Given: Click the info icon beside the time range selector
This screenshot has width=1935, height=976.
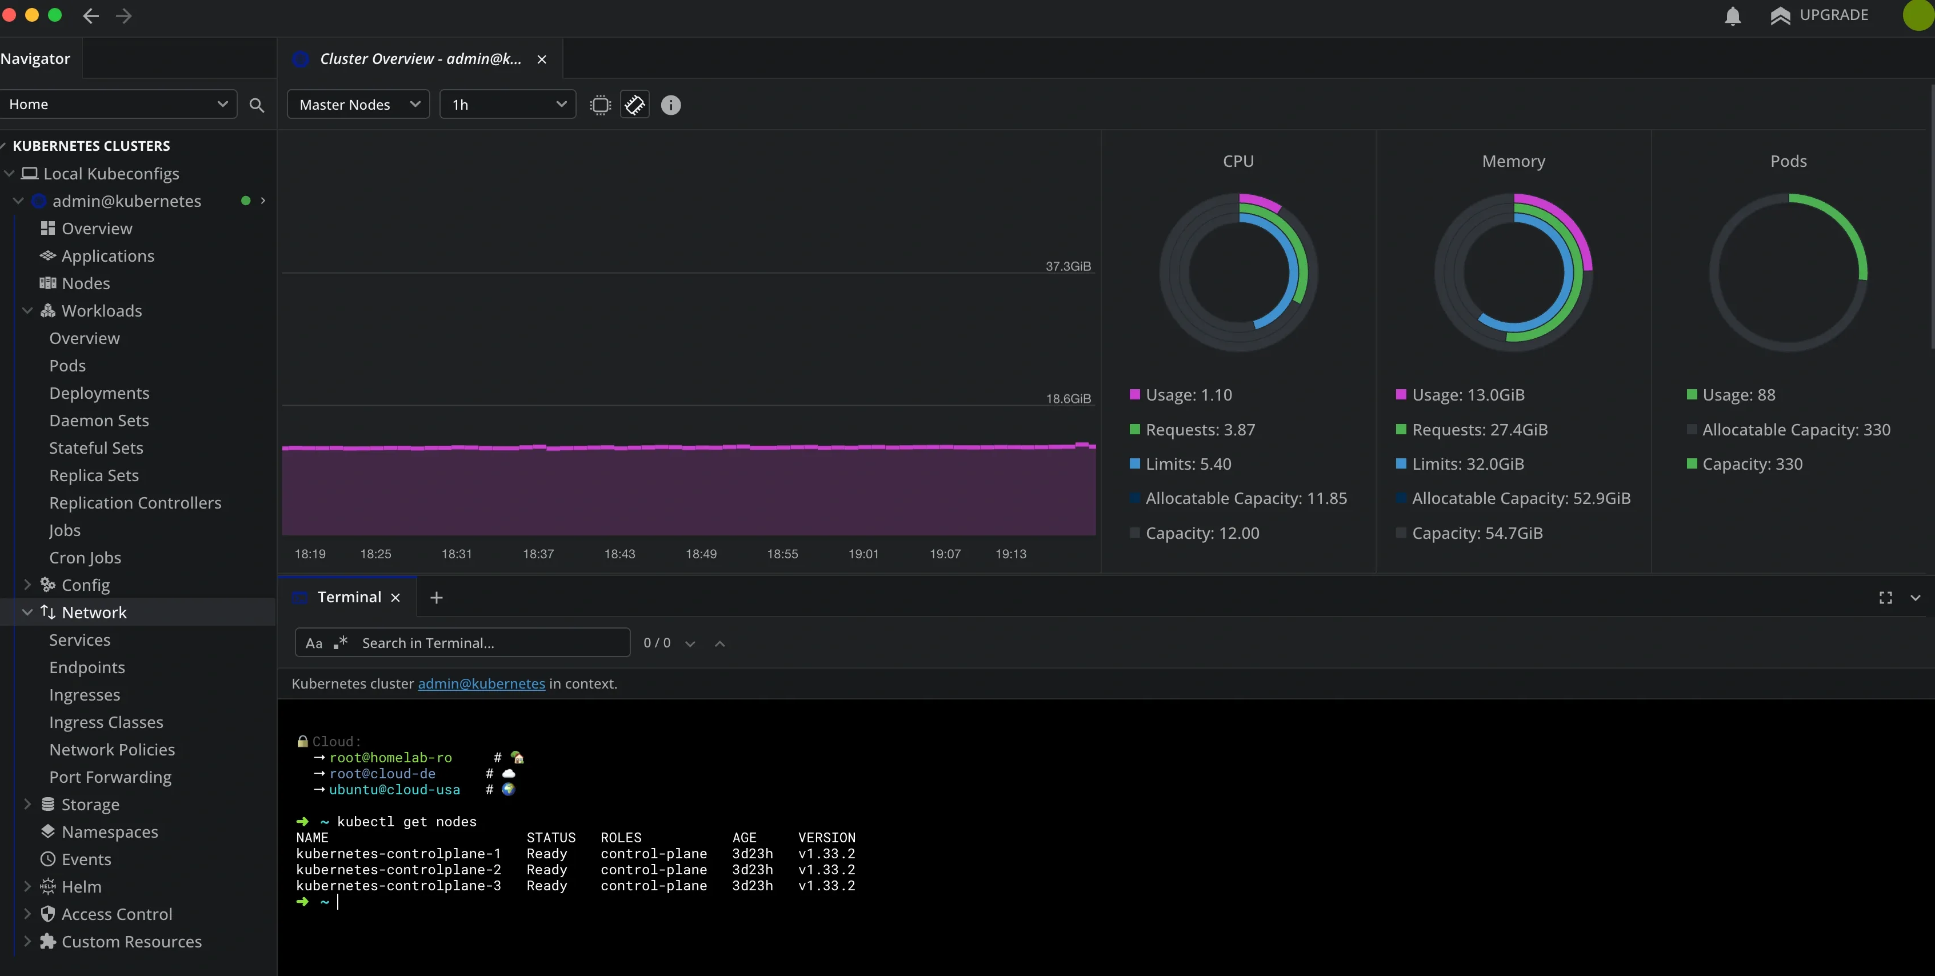Looking at the screenshot, I should [x=670, y=105].
